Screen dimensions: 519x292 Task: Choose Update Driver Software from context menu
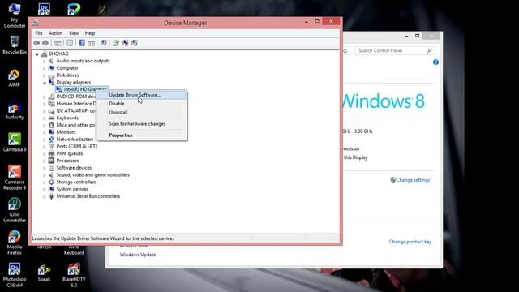(x=142, y=95)
